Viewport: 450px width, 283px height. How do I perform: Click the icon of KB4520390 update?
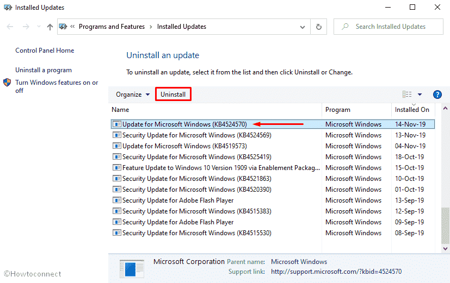point(117,190)
